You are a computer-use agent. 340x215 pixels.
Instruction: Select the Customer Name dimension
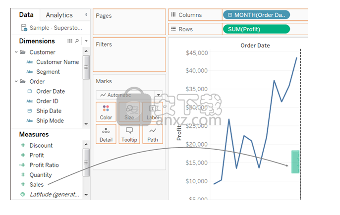click(x=57, y=62)
